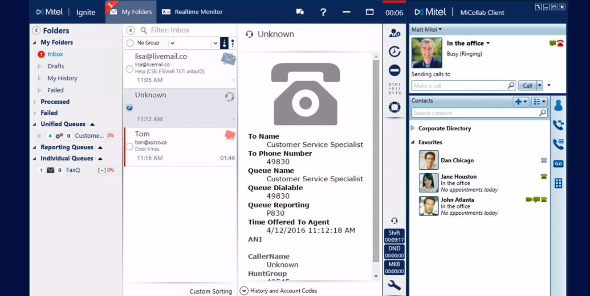Viewport: 590px width, 296px height.
Task: Click back arrow left of inbox filter
Action: (130, 30)
